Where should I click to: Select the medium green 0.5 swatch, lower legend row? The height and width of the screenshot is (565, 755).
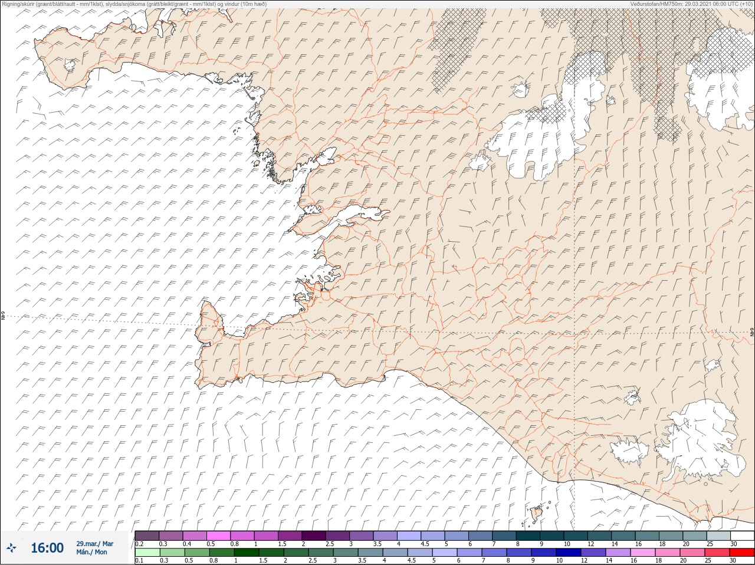tap(196, 553)
